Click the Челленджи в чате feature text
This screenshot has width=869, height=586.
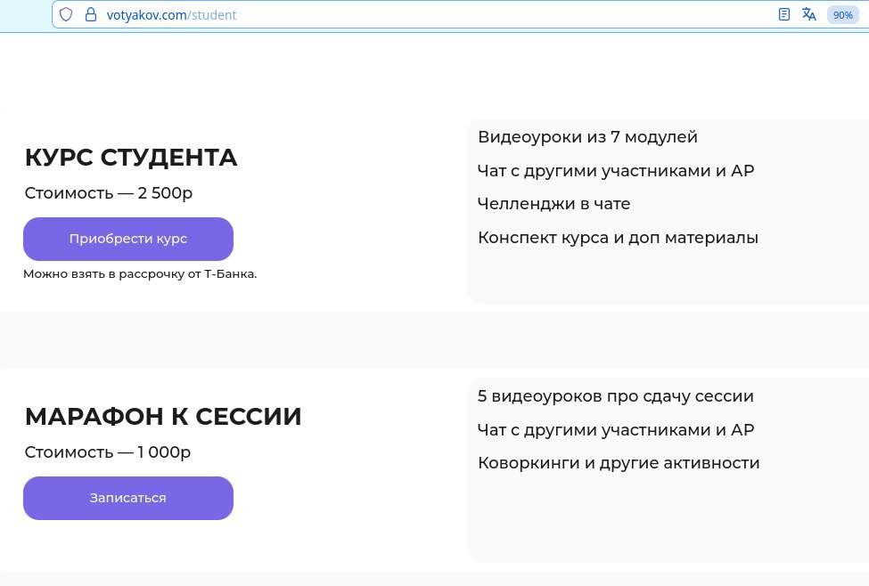point(553,204)
